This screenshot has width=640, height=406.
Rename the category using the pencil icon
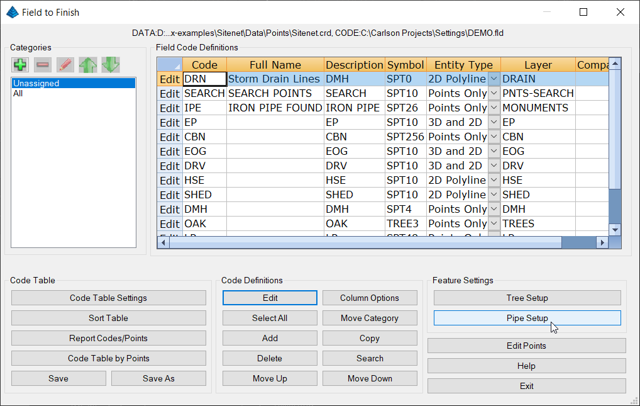[65, 64]
